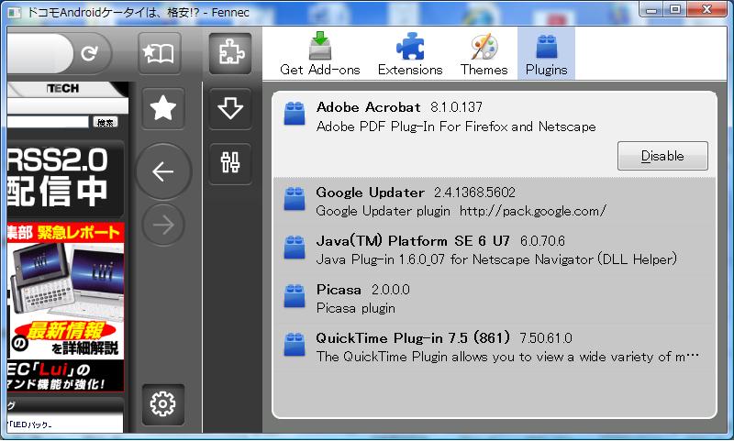Viewport: 734px width, 441px height.
Task: Click the Picasa plugin icon
Action: click(295, 295)
